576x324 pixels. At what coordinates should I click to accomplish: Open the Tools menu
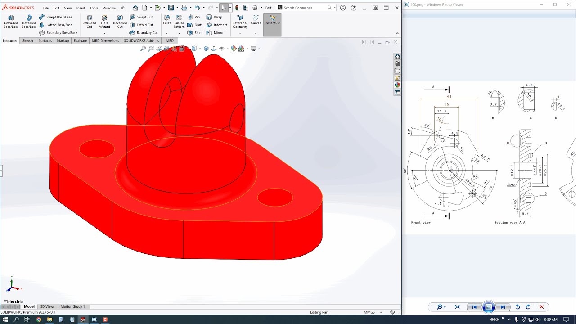[x=94, y=8]
